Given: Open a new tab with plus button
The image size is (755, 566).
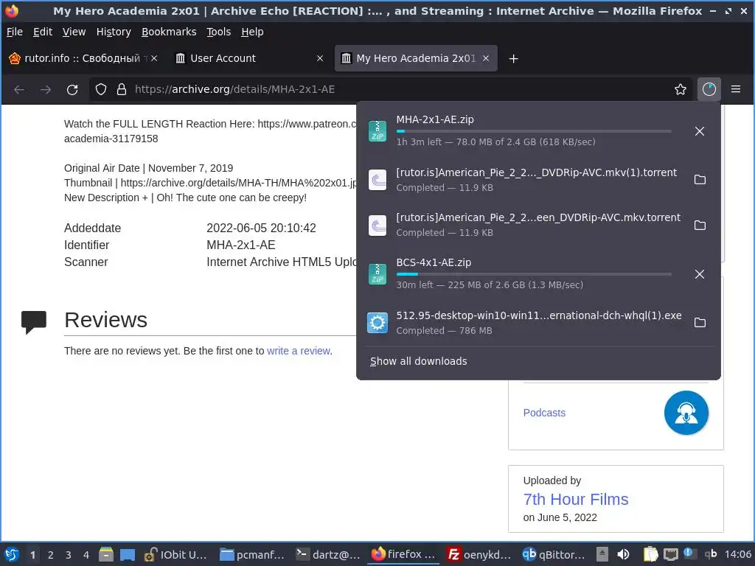Looking at the screenshot, I should point(513,59).
